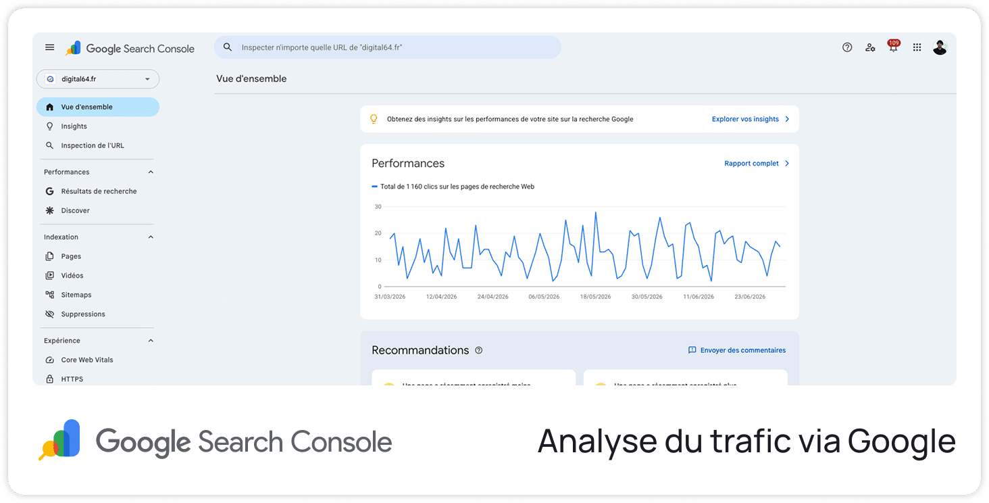The height and width of the screenshot is (503, 989).
Task: Open the digital64.fr property selector dropdown
Action: pyautogui.click(x=98, y=79)
